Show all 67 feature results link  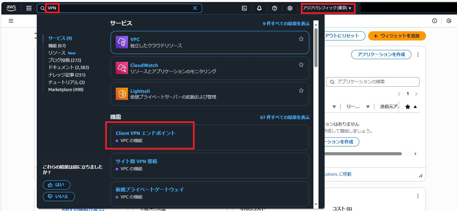tap(285, 117)
